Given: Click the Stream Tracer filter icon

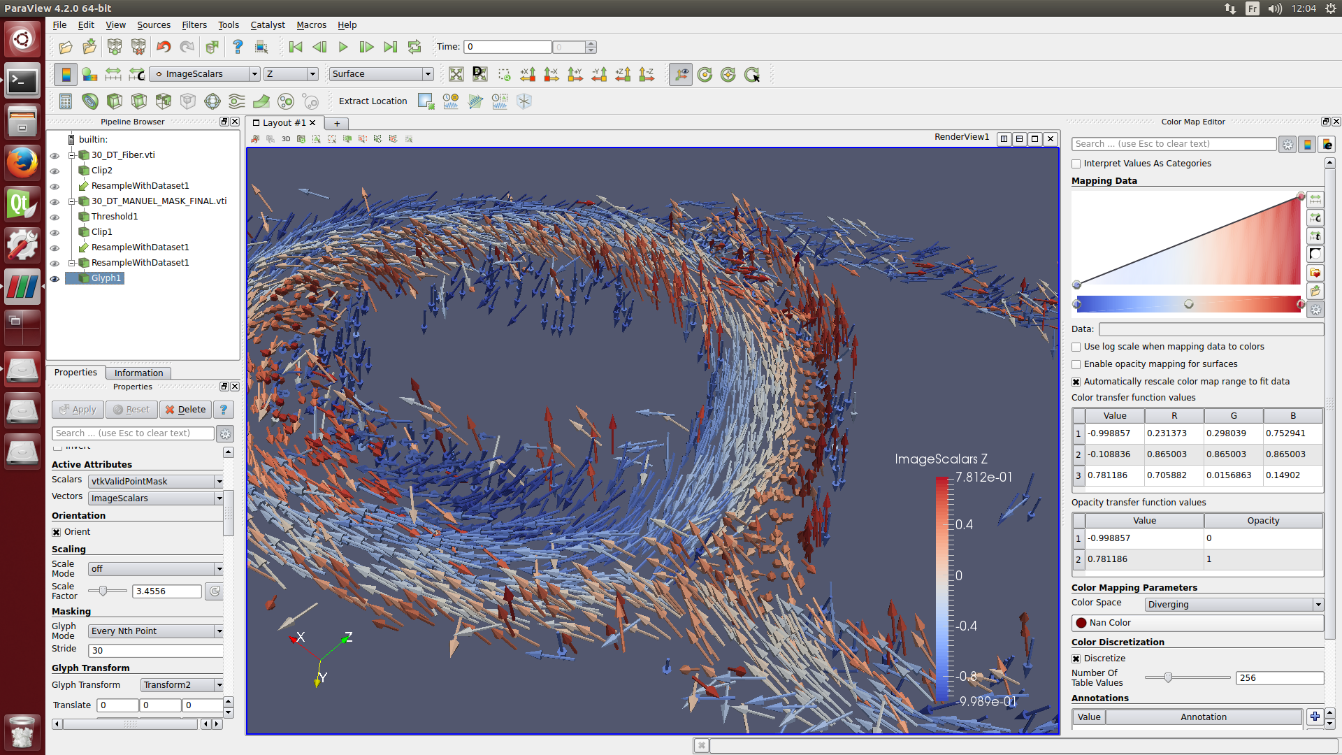Looking at the screenshot, I should coord(237,101).
